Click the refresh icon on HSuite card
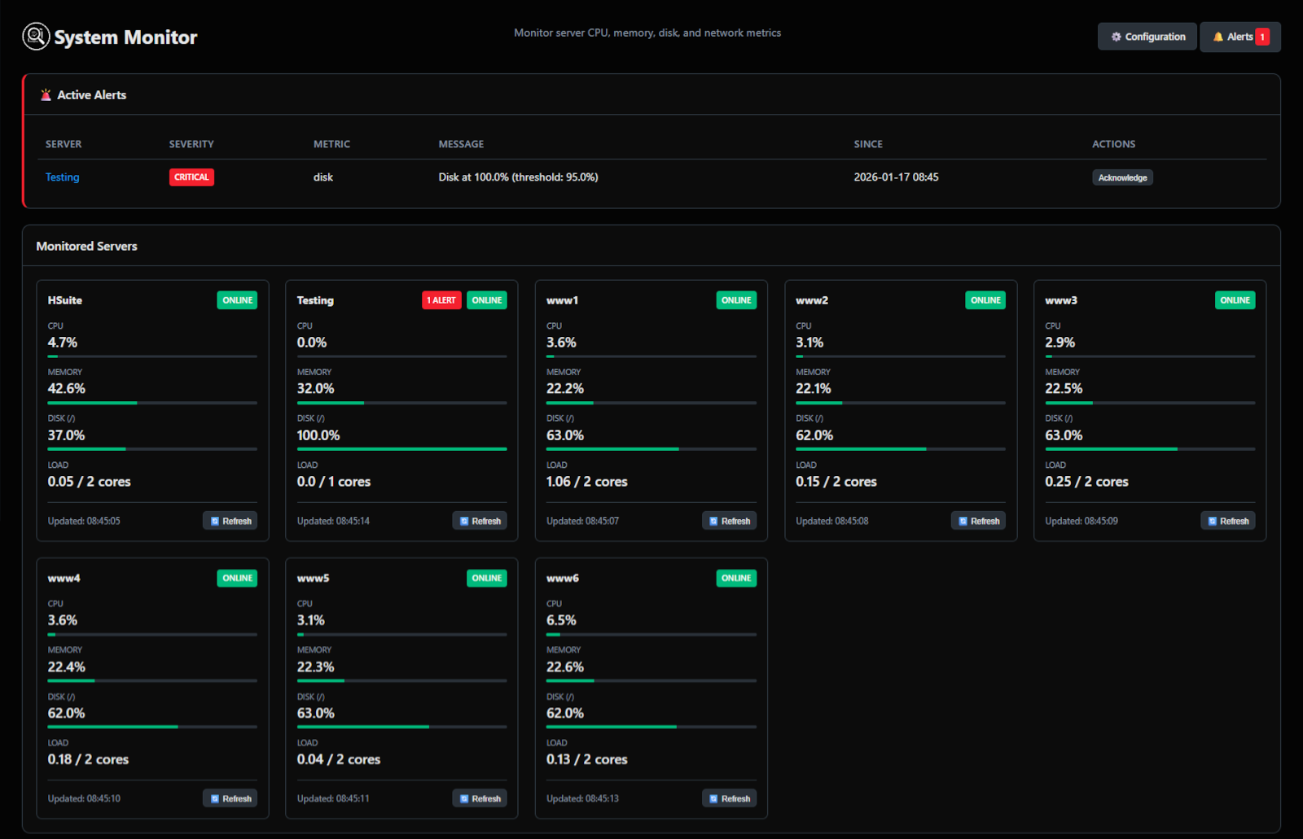The width and height of the screenshot is (1303, 839). (215, 521)
